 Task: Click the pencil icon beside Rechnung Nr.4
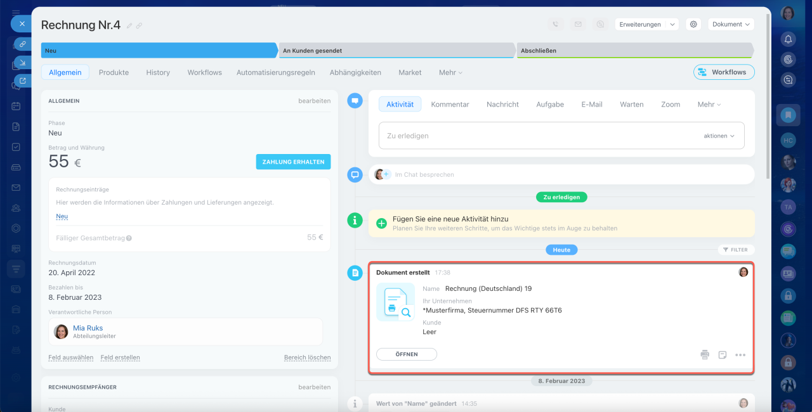[129, 25]
